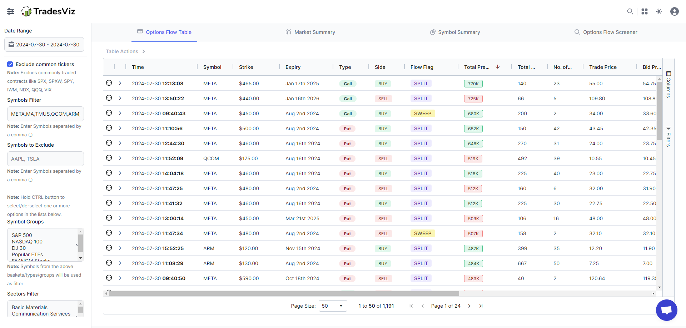The width and height of the screenshot is (686, 328).
Task: Open the Filters side panel
Action: point(668,136)
